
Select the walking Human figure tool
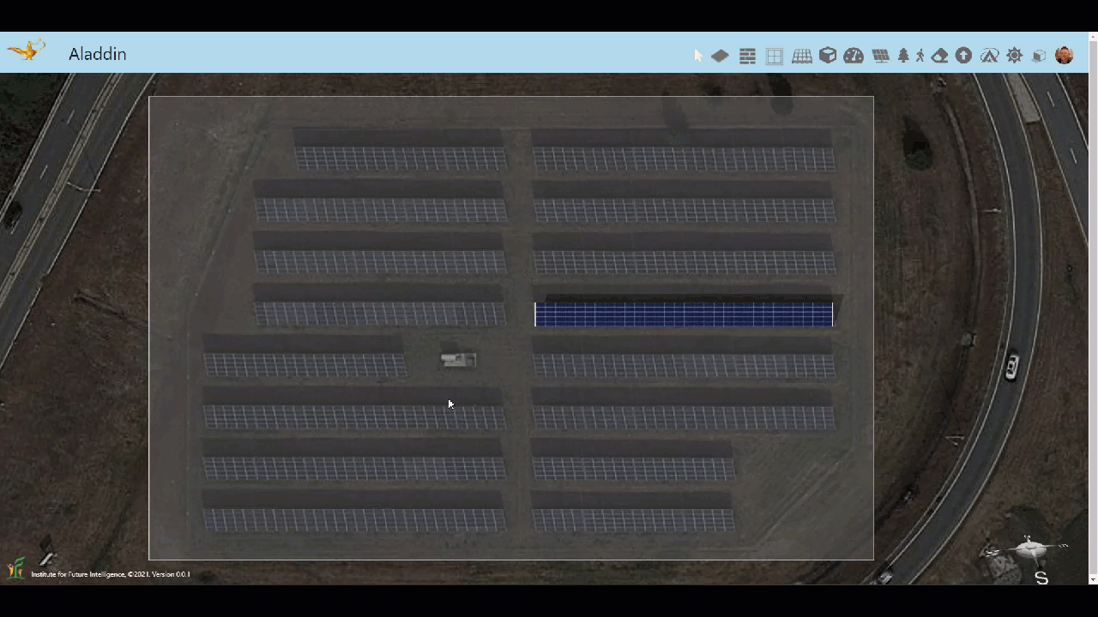(920, 56)
